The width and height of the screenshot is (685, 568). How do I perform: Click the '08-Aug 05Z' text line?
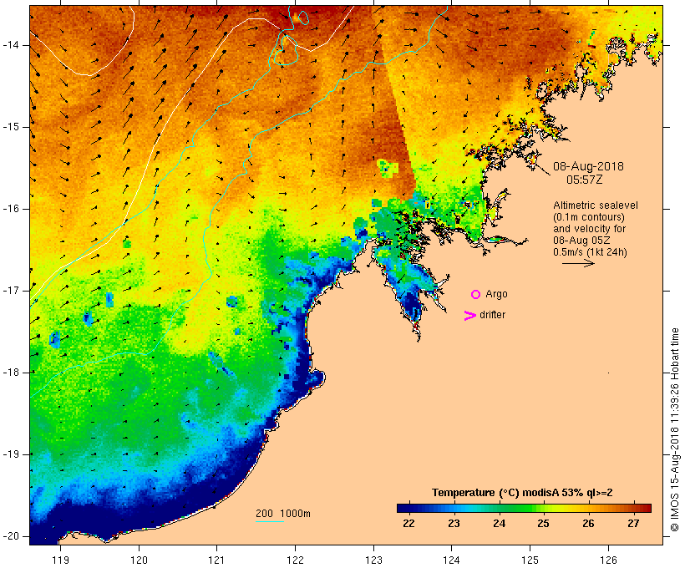pyautogui.click(x=581, y=241)
